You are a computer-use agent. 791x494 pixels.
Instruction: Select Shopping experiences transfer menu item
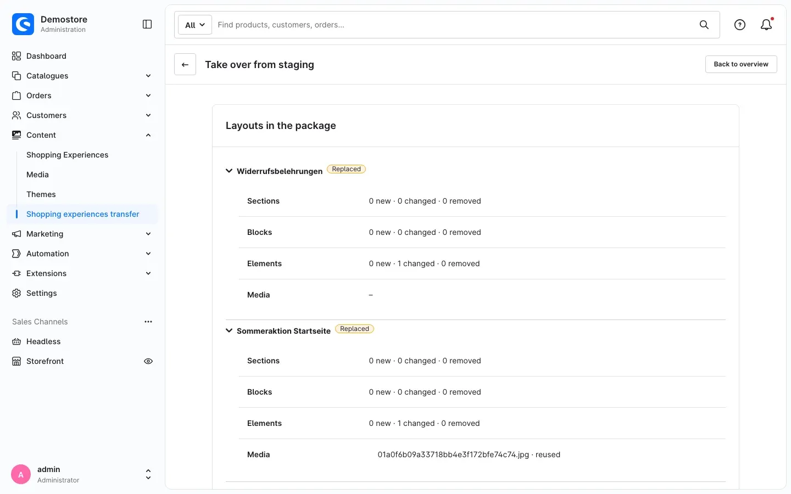pos(83,214)
